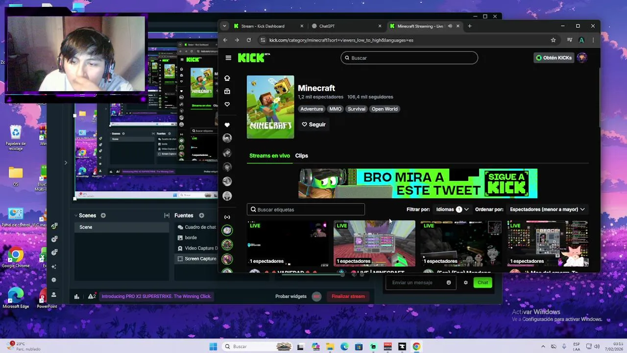This screenshot has width=627, height=353.
Task: Open the Espectadores (menor a mayor) sort dropdown
Action: click(x=547, y=209)
